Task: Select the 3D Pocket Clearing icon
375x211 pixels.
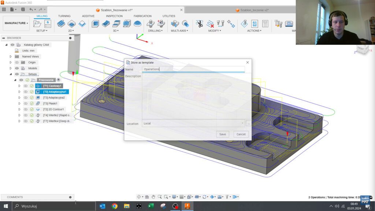Action: [106, 24]
